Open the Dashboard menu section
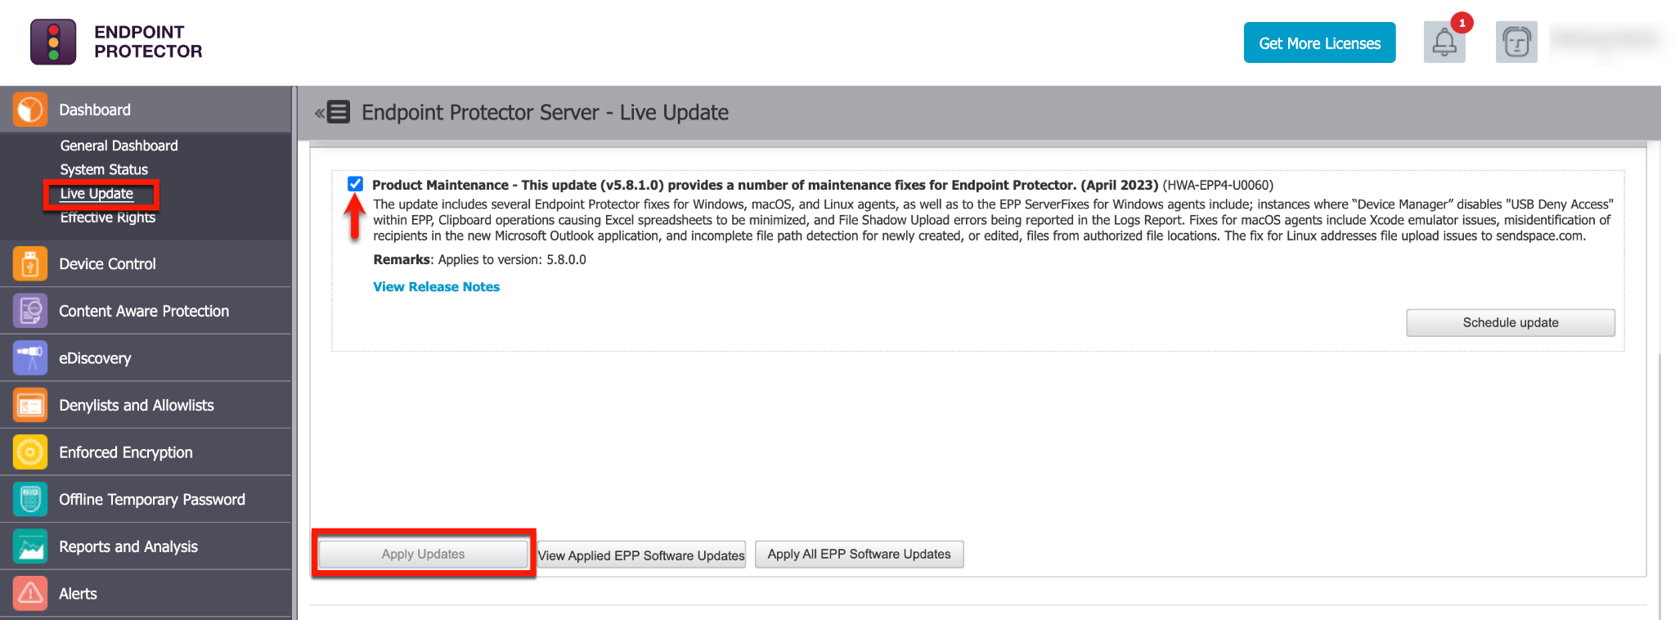 (146, 110)
